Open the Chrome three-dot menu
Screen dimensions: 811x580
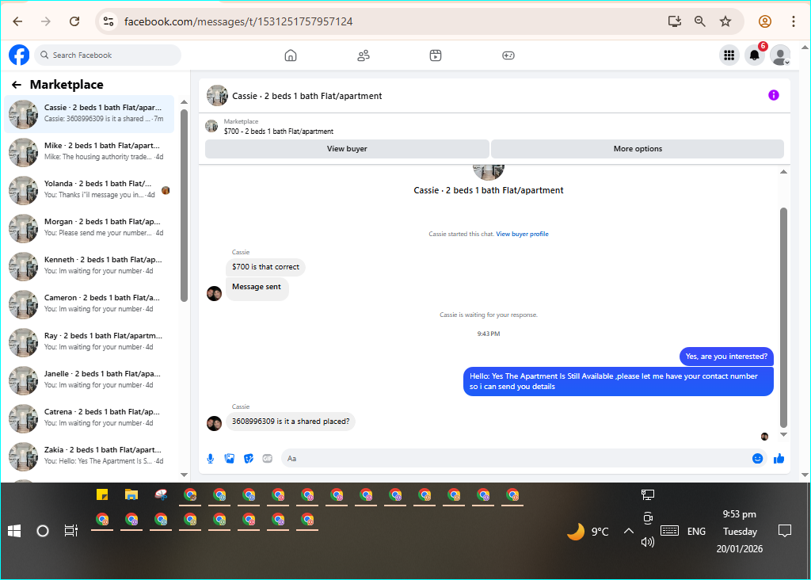pos(793,21)
